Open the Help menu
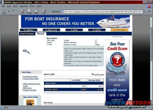Viewport: 153px width, 110px height. (x=39, y=6)
